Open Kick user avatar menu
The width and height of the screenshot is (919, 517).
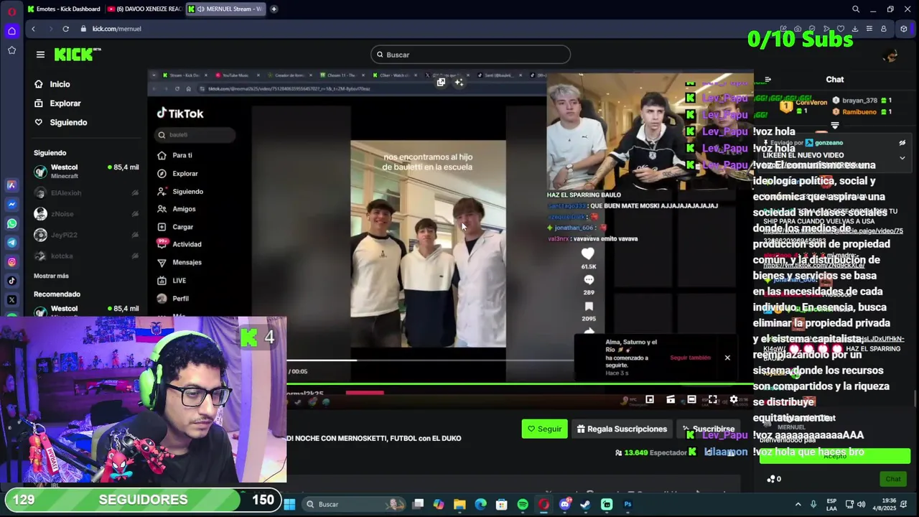[891, 55]
